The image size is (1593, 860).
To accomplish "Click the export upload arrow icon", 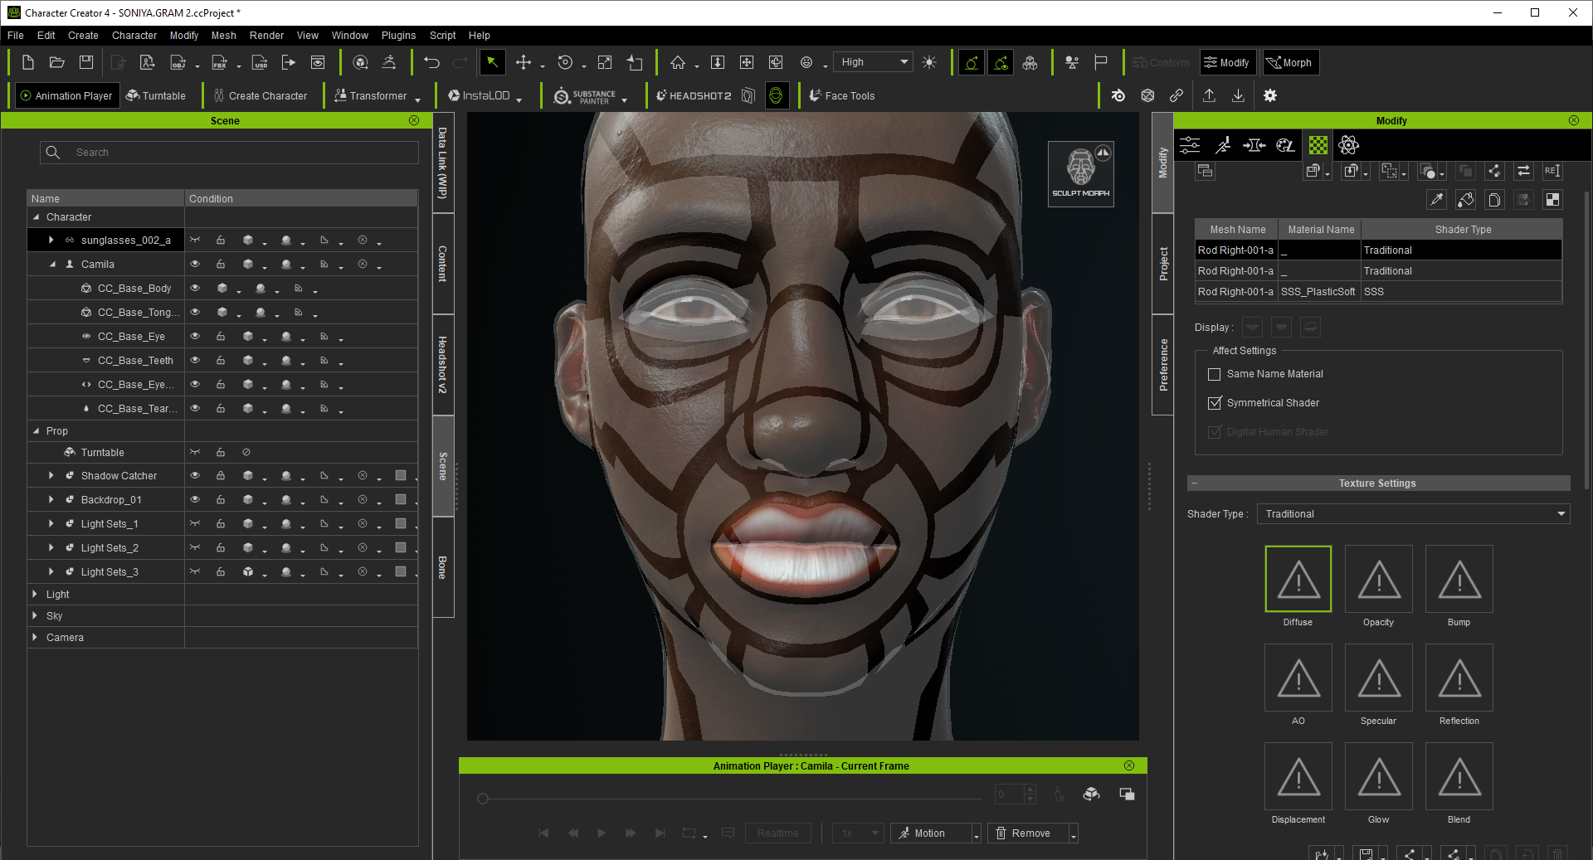I will (x=1209, y=95).
